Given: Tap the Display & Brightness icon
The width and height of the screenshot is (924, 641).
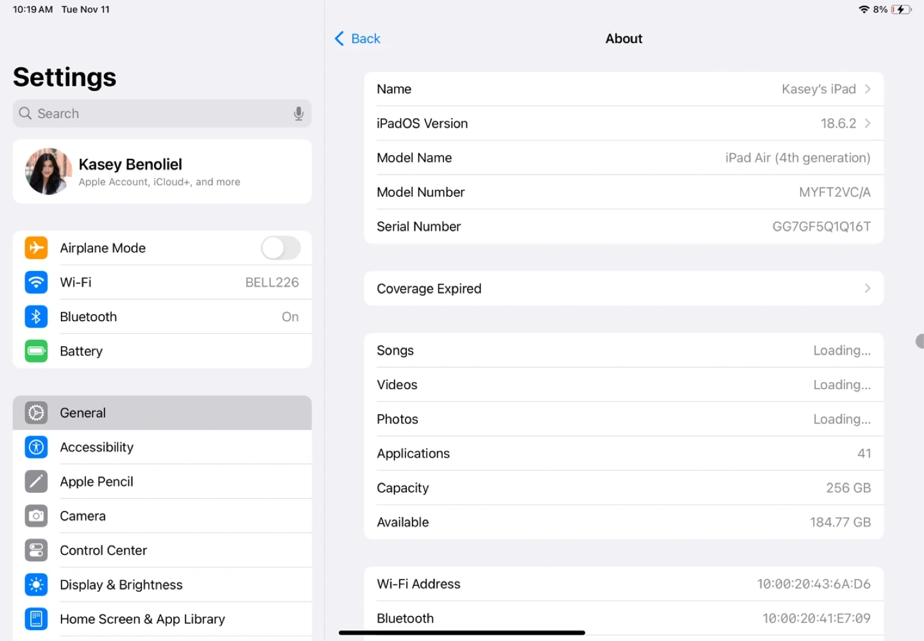Looking at the screenshot, I should coord(36,585).
